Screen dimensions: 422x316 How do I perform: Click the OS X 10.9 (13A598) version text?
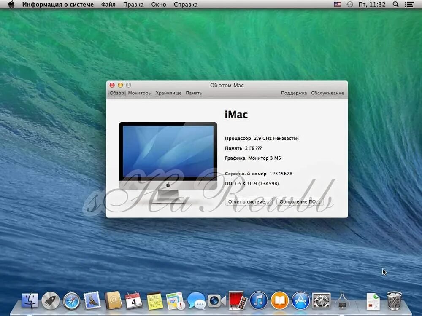pyautogui.click(x=257, y=184)
